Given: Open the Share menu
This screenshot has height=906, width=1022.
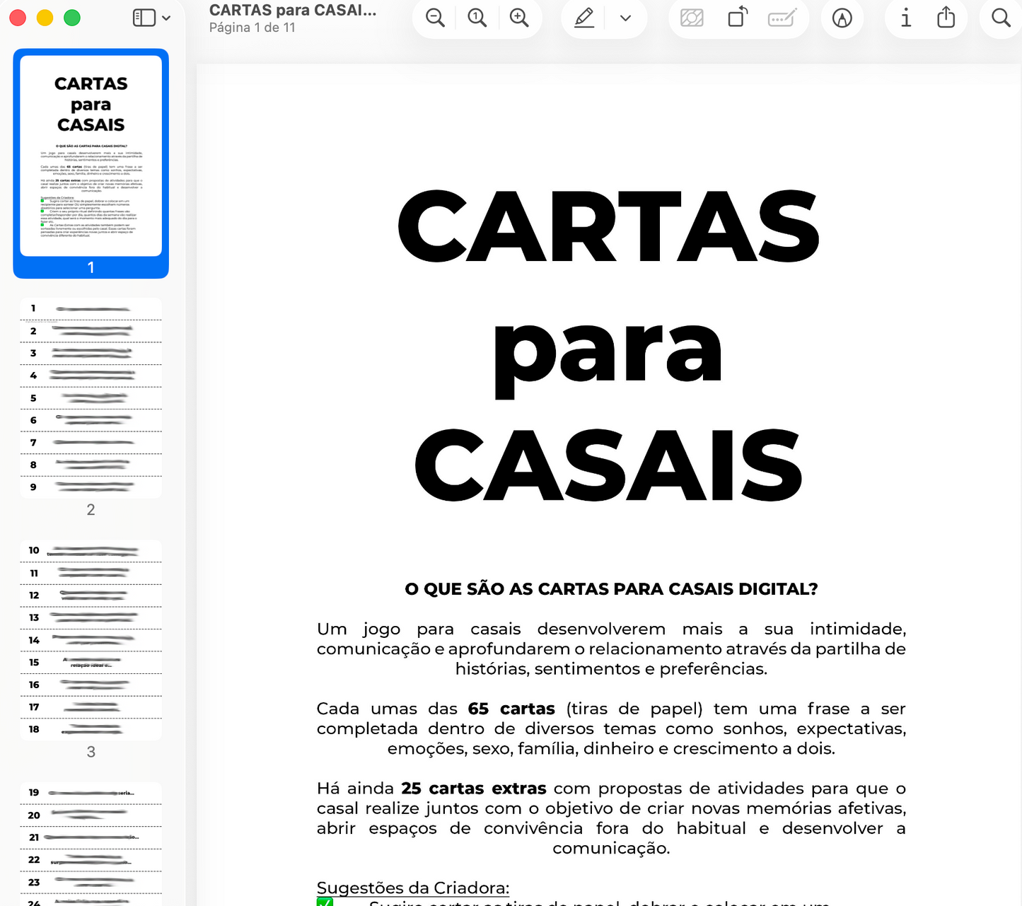Looking at the screenshot, I should click(x=946, y=17).
